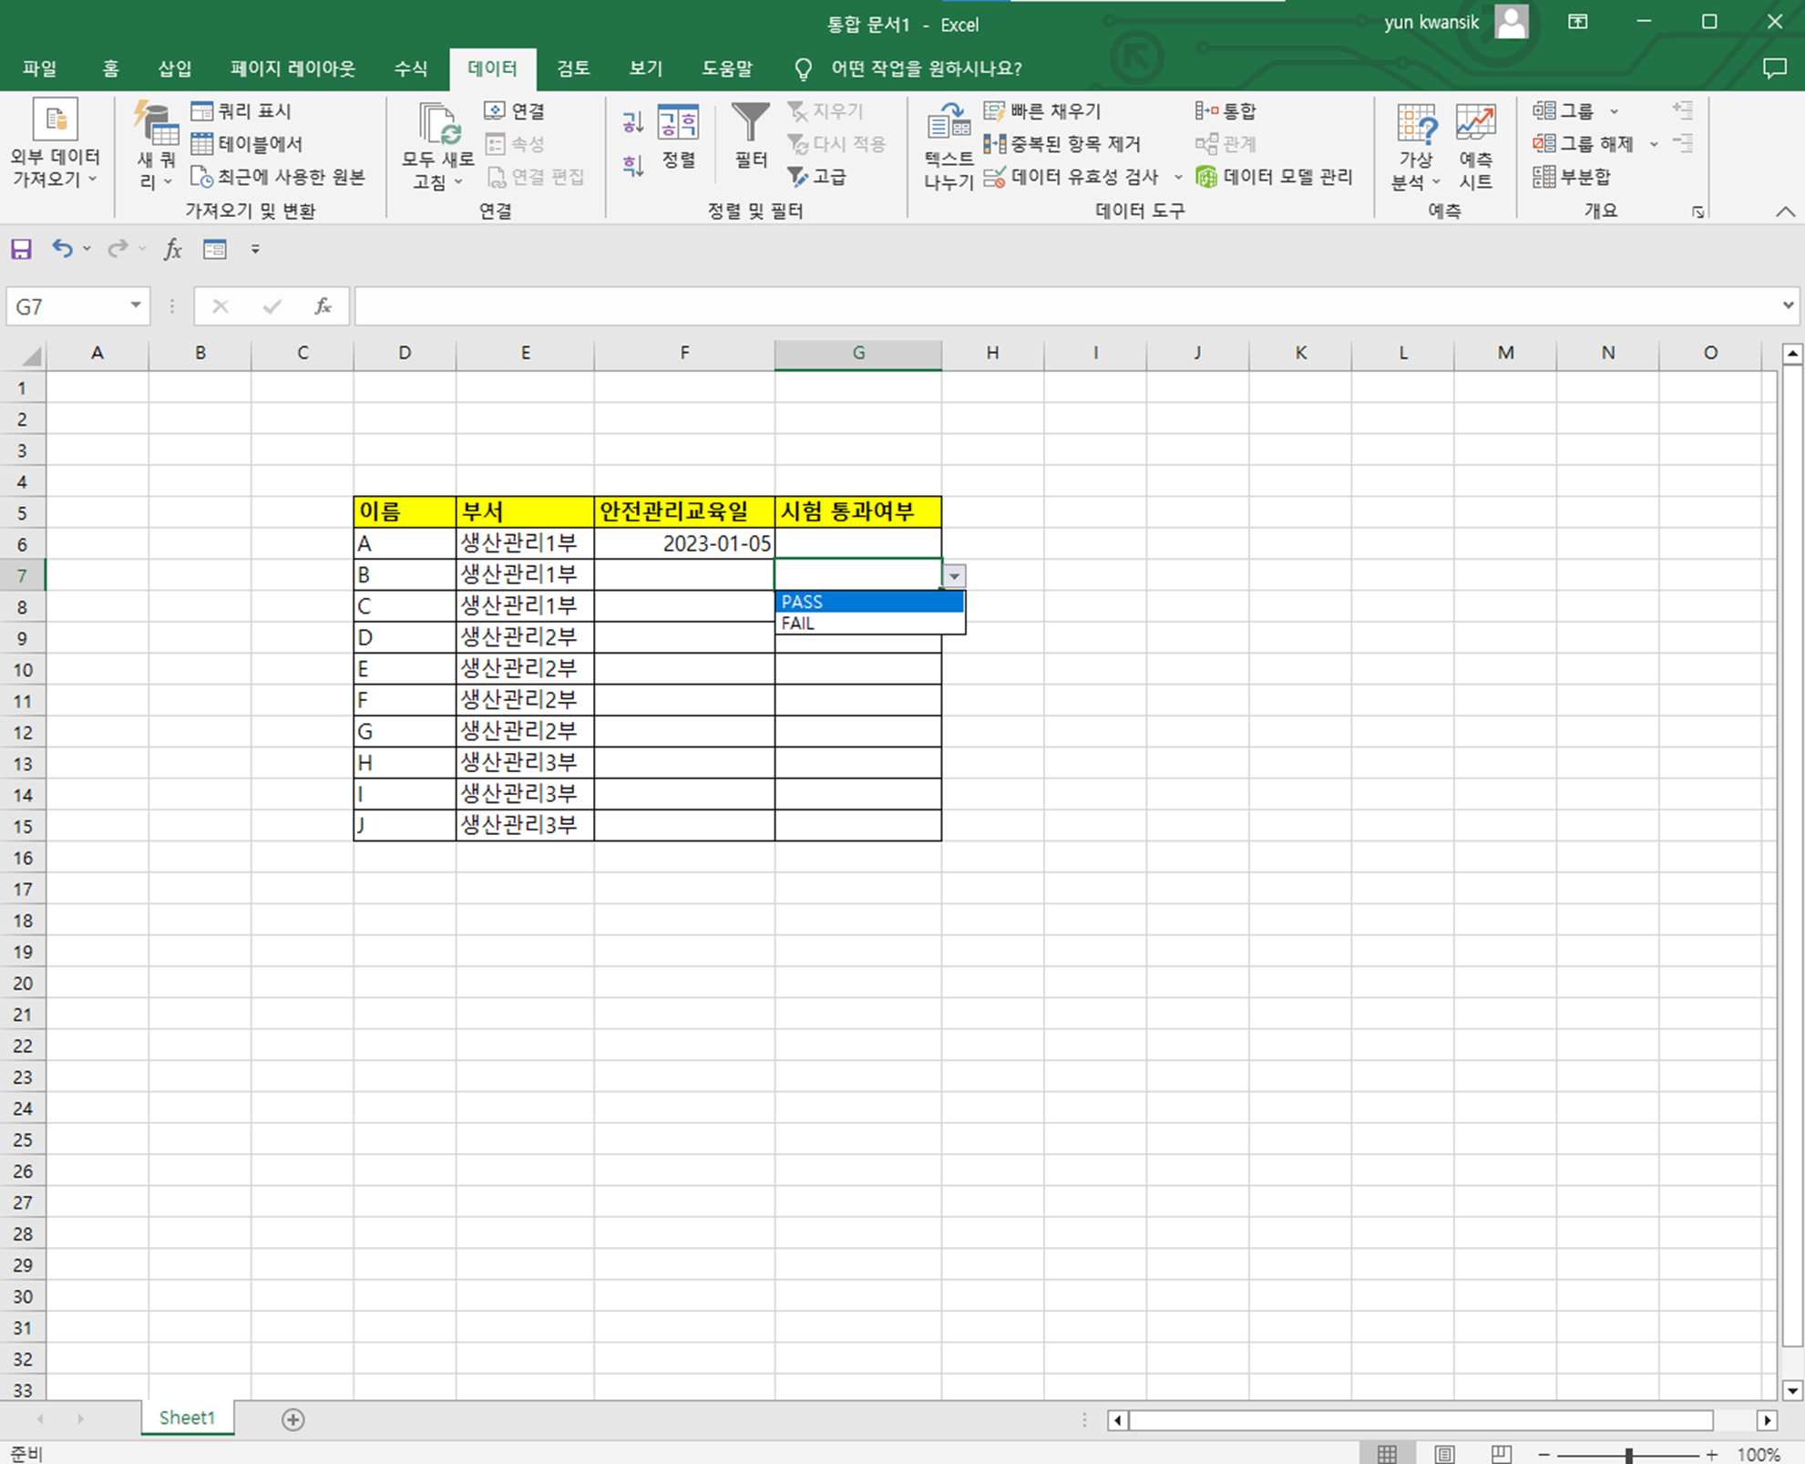The image size is (1805, 1464).
Task: Click Flash Fill (빠른 채우기) icon
Action: 994,111
